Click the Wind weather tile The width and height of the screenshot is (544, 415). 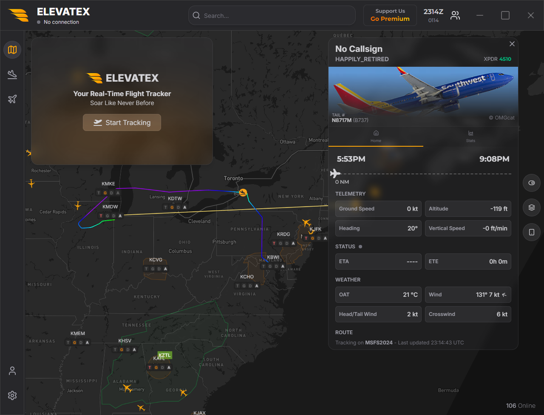point(468,295)
